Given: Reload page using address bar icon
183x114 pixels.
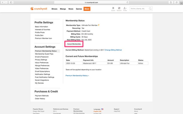Looking at the screenshot, I should (x=127, y=2).
